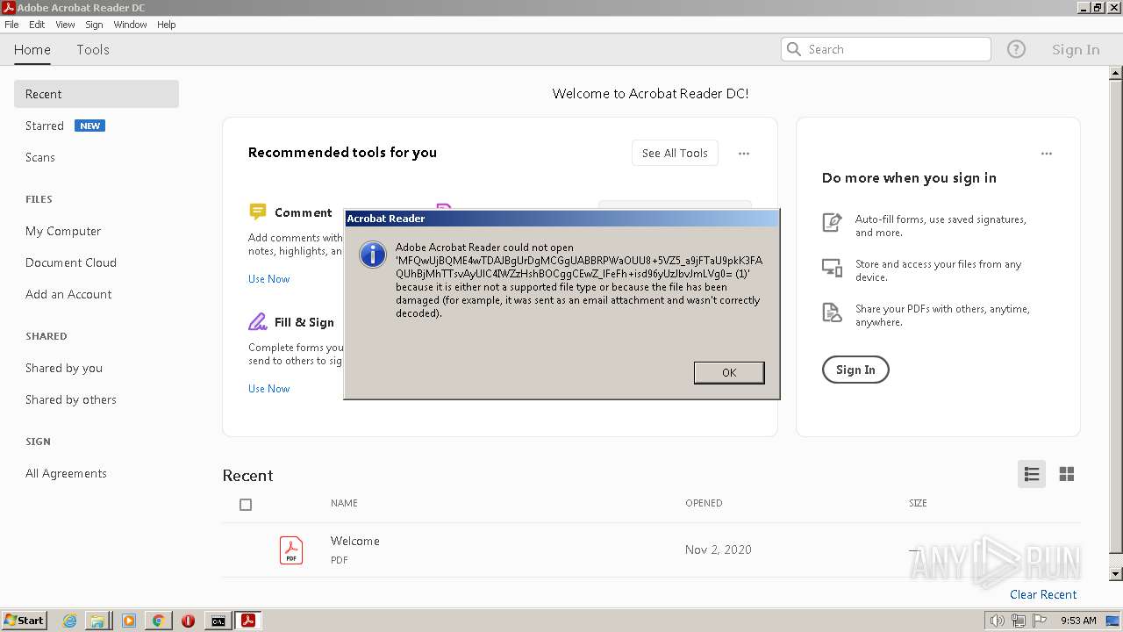Screen dimensions: 1123x632
Task: Open the Fill & Sign tool icon
Action: (x=257, y=321)
